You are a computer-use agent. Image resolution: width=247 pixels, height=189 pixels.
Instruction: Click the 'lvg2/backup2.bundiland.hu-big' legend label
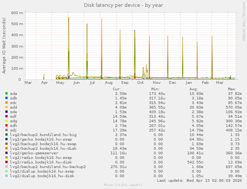[43, 135]
